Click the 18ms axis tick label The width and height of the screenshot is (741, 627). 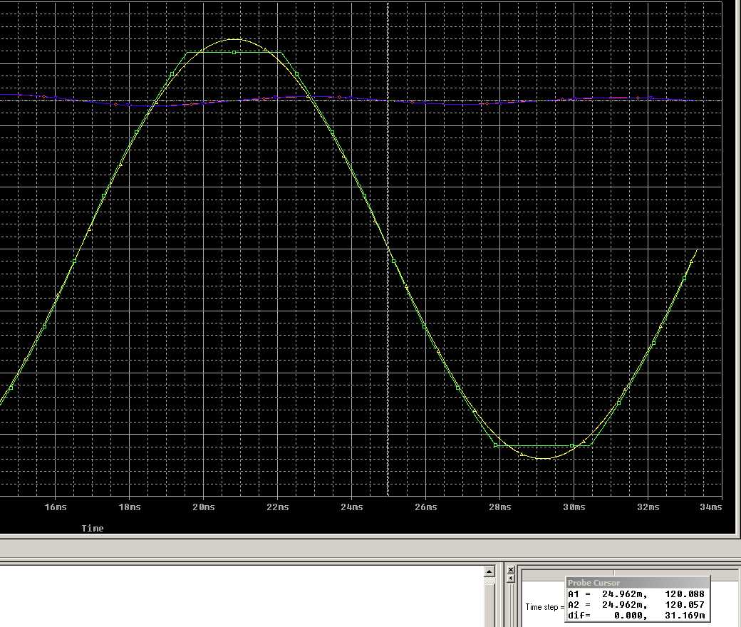(130, 507)
